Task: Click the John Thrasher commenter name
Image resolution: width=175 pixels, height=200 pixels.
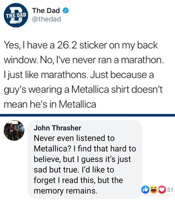Action: point(57,128)
